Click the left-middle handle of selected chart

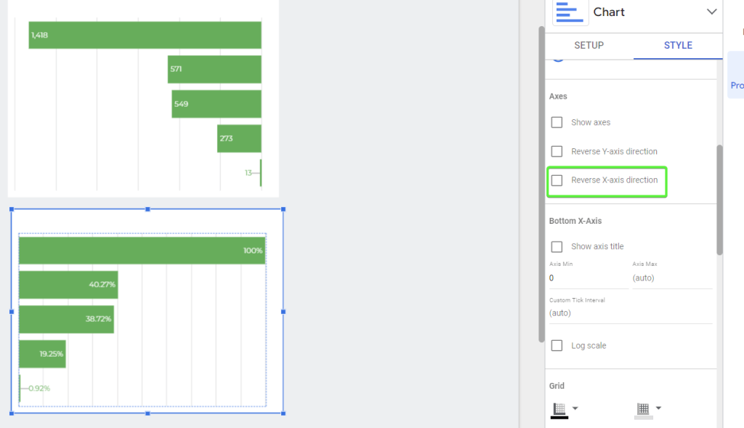[x=12, y=312]
